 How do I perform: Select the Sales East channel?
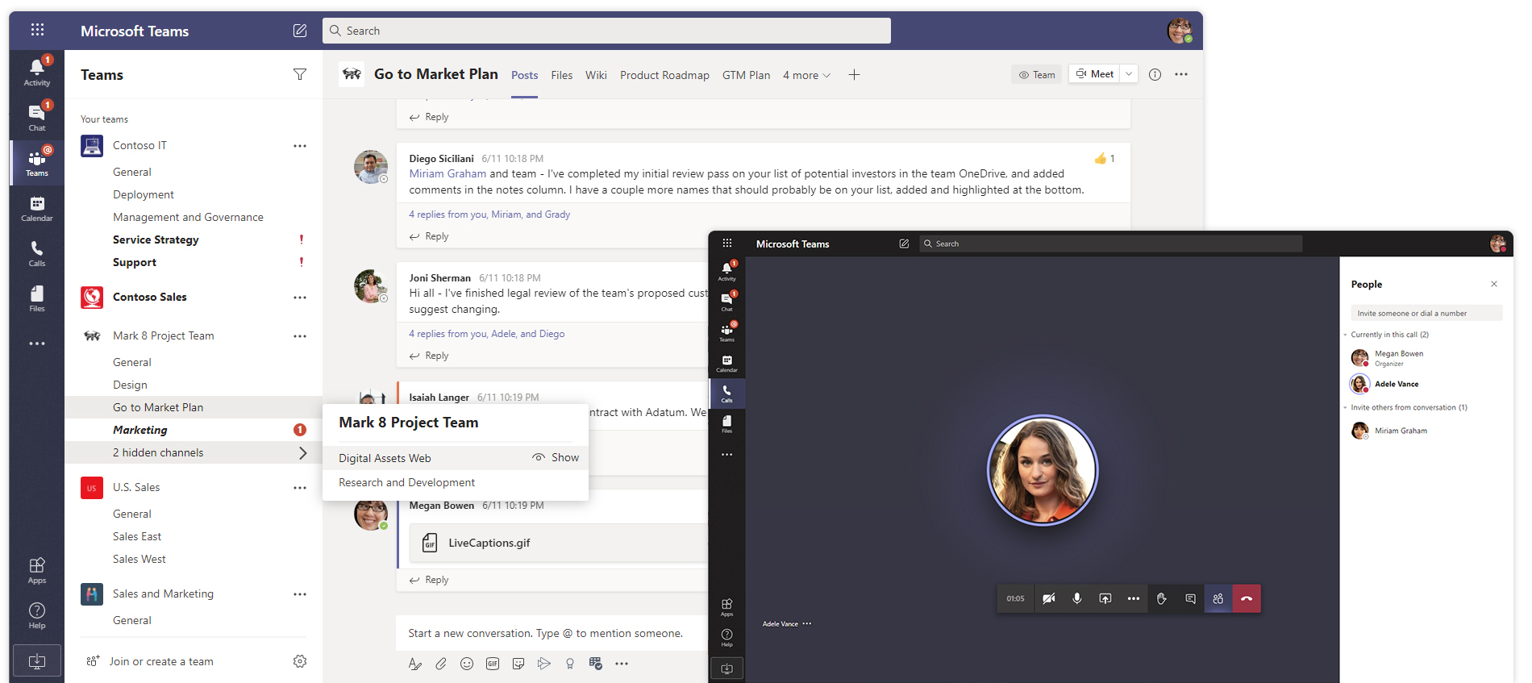pyautogui.click(x=137, y=536)
